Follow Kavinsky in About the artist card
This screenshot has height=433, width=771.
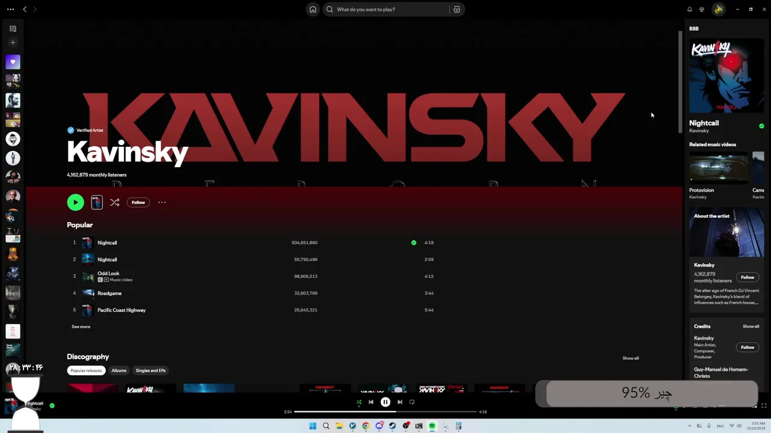(748, 277)
